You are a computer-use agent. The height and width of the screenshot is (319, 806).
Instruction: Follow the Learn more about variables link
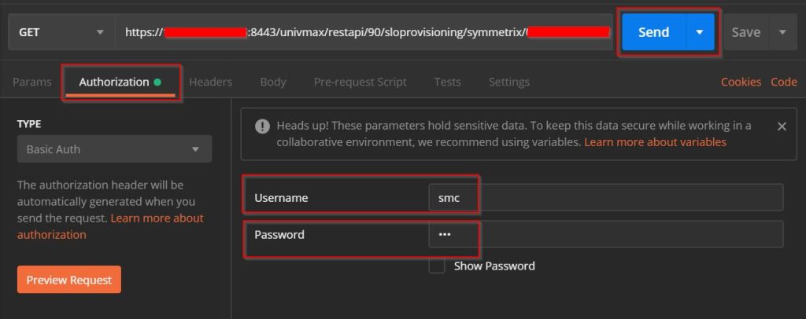pos(655,142)
